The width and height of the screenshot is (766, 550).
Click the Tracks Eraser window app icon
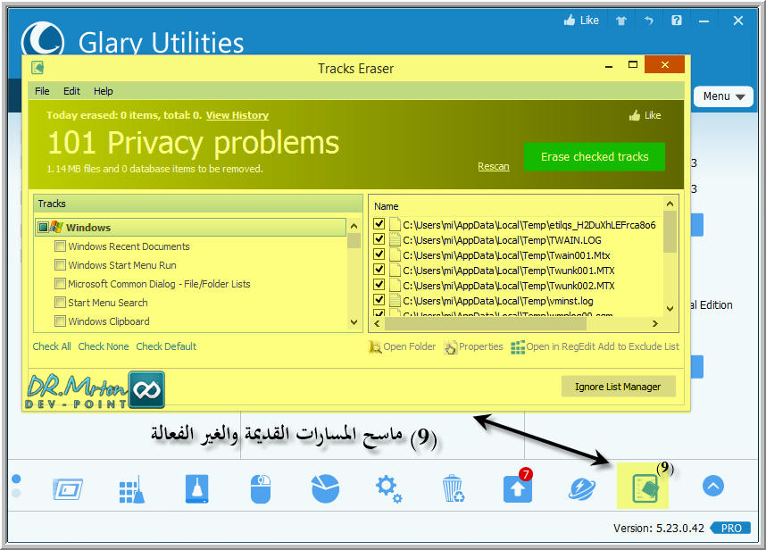pos(37,67)
